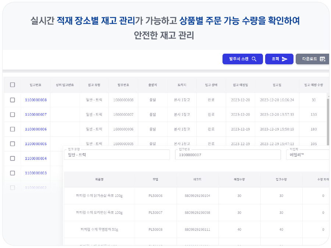Viewport: 331px width, 248px height.
Task: Open the 1100000005 receipt link
Action: click(x=36, y=144)
